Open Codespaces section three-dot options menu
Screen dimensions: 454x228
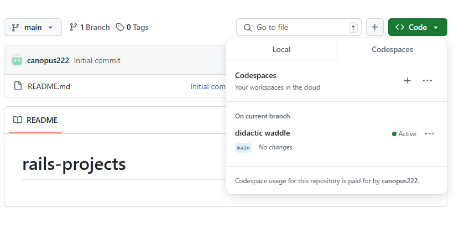point(427,81)
